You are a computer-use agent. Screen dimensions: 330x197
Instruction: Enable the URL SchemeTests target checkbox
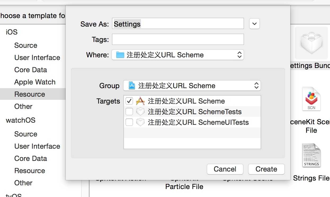pyautogui.click(x=129, y=112)
